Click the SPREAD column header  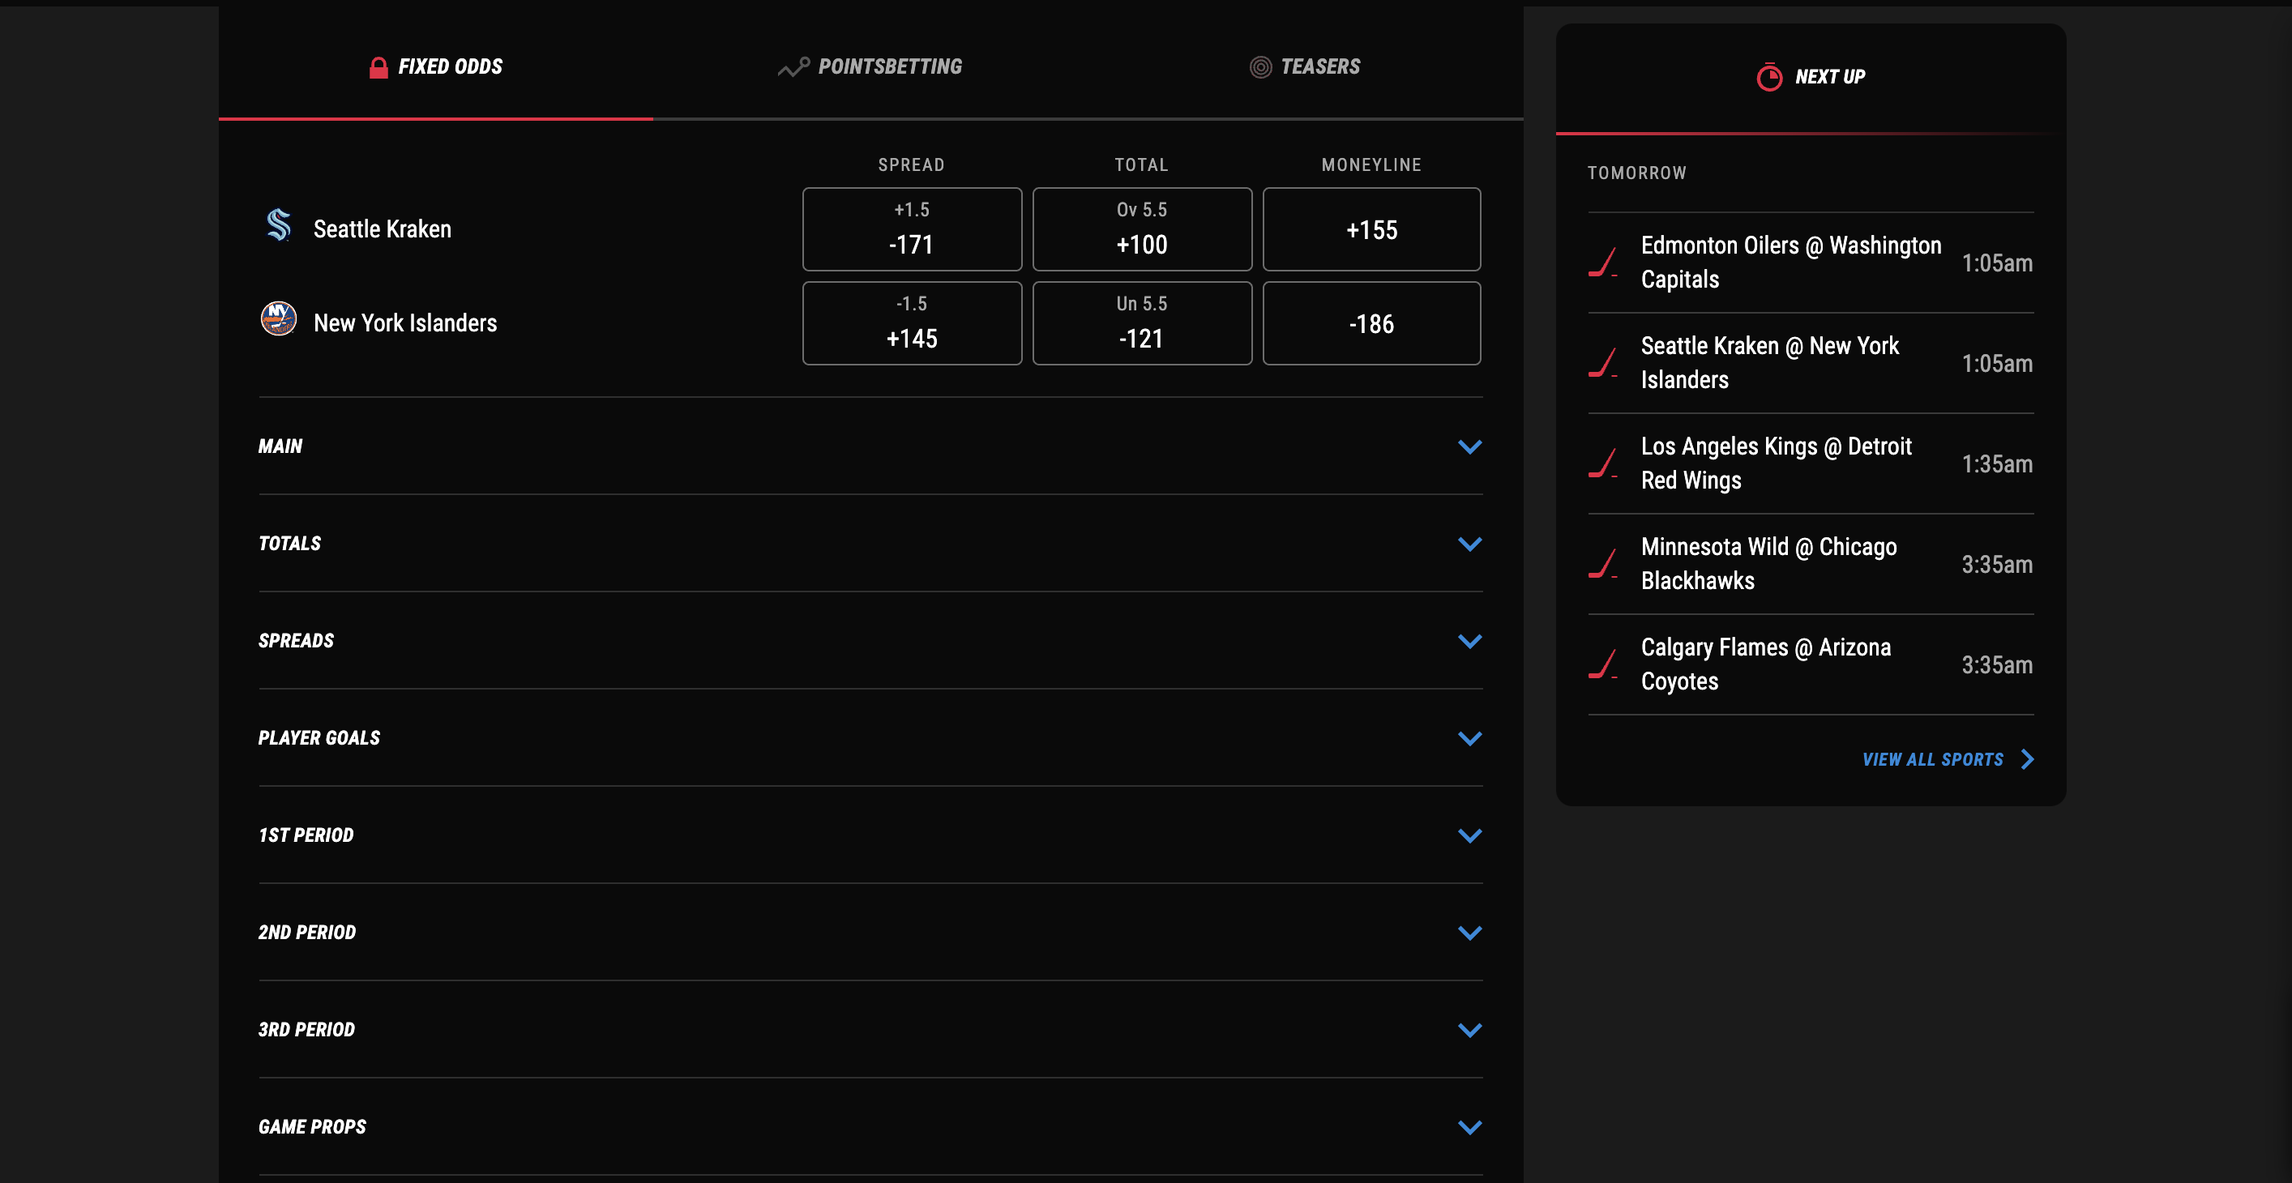click(x=911, y=164)
